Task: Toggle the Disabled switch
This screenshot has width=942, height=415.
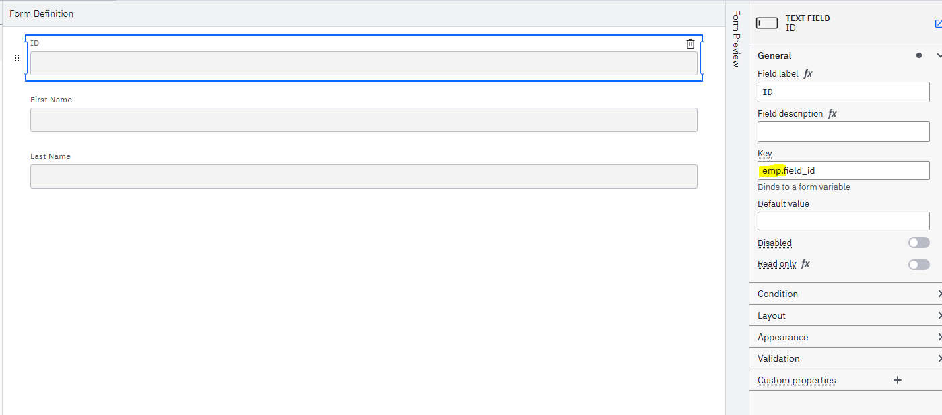Action: (x=918, y=243)
